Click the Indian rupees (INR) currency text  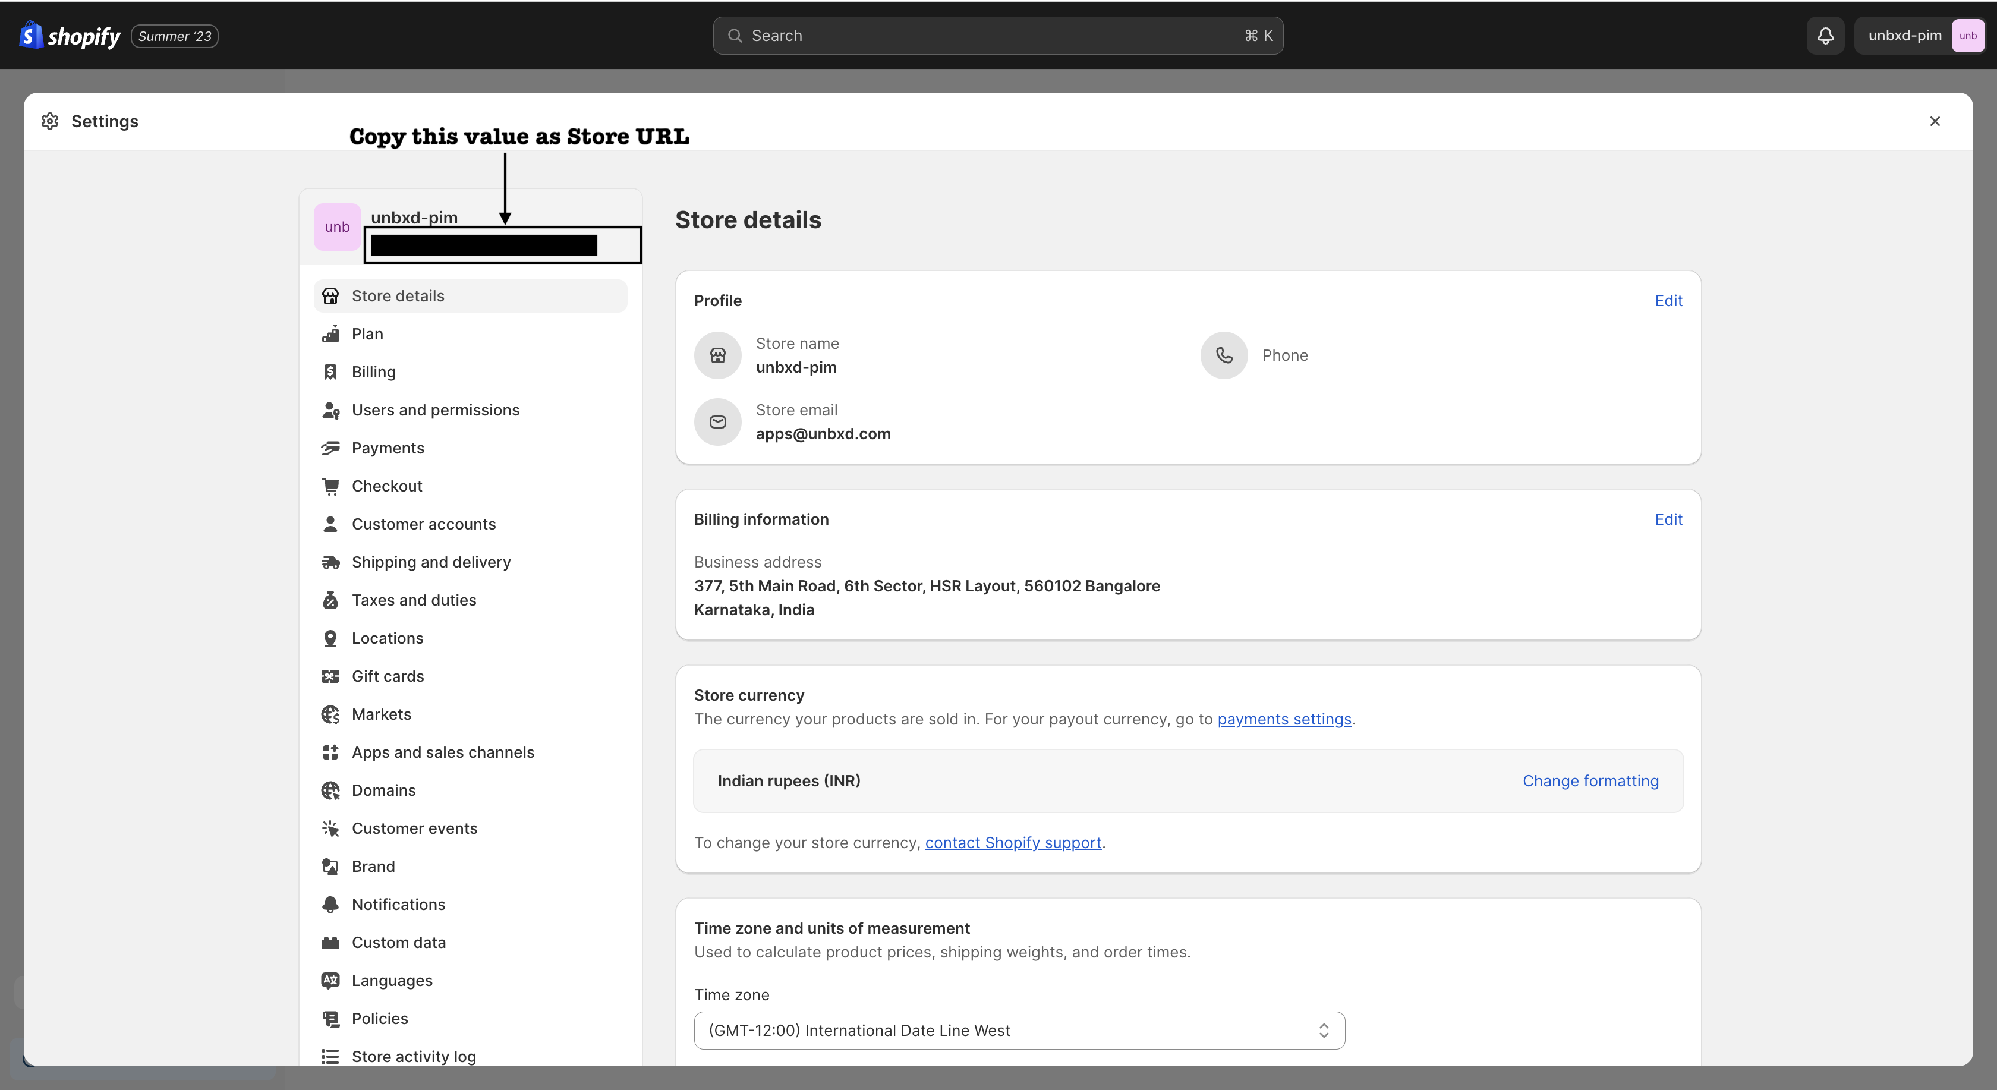click(789, 781)
